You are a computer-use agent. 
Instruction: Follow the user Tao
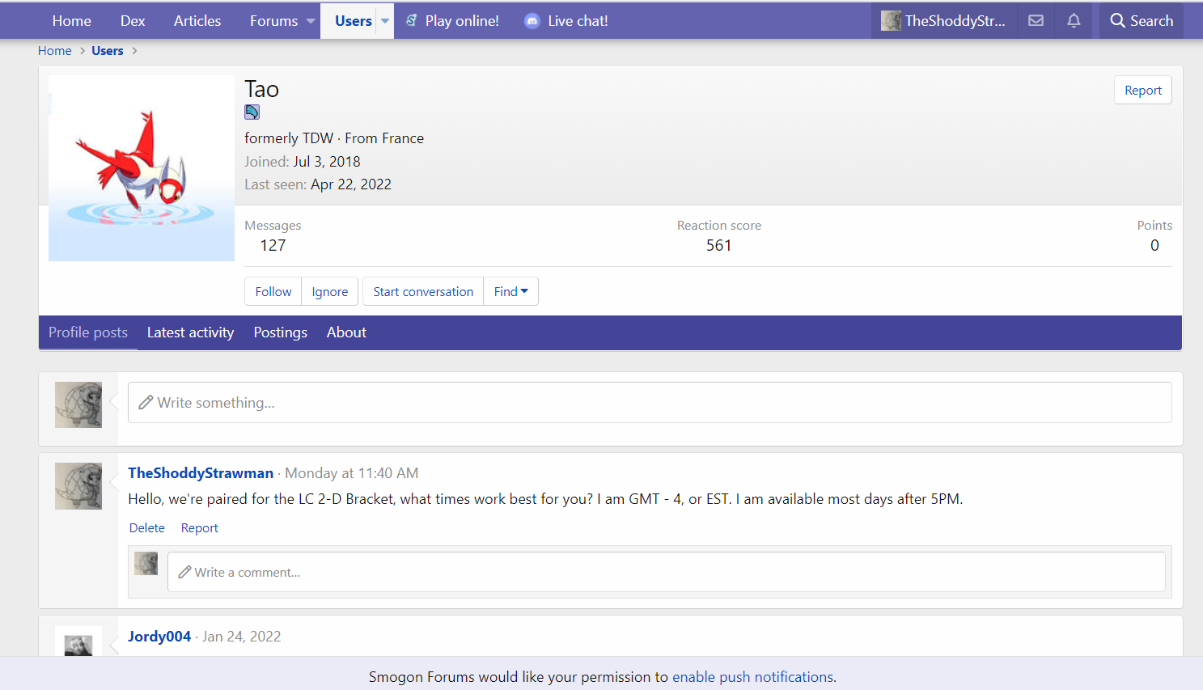coord(273,292)
